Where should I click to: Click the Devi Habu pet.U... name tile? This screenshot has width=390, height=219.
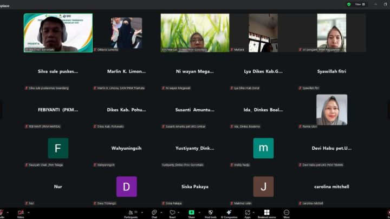(x=331, y=148)
